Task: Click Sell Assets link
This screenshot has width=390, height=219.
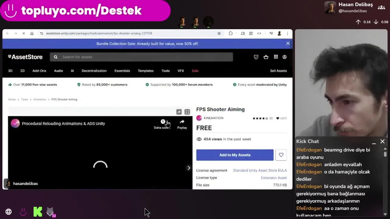Action: pos(278,71)
